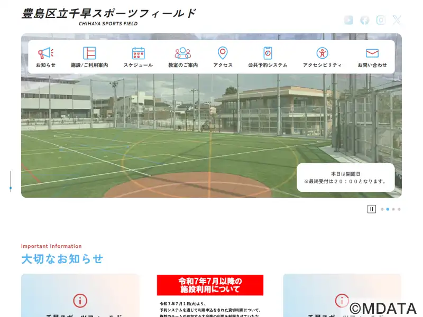423x317 pixels.
Task: Click the envelope お問い合わせ icon
Action: 372,53
